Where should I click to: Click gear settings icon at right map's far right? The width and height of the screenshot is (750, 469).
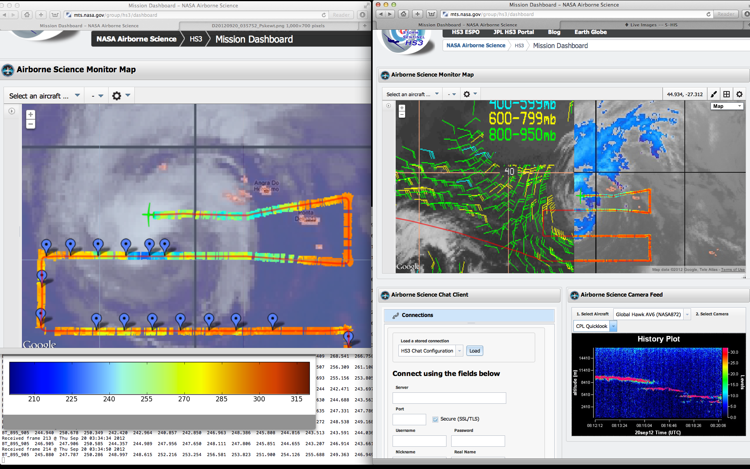(x=739, y=94)
